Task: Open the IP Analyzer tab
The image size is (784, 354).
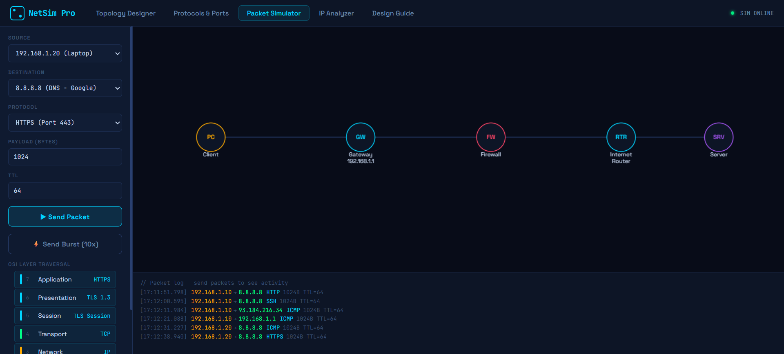Action: coord(336,13)
